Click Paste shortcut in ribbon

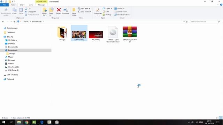click(32, 15)
